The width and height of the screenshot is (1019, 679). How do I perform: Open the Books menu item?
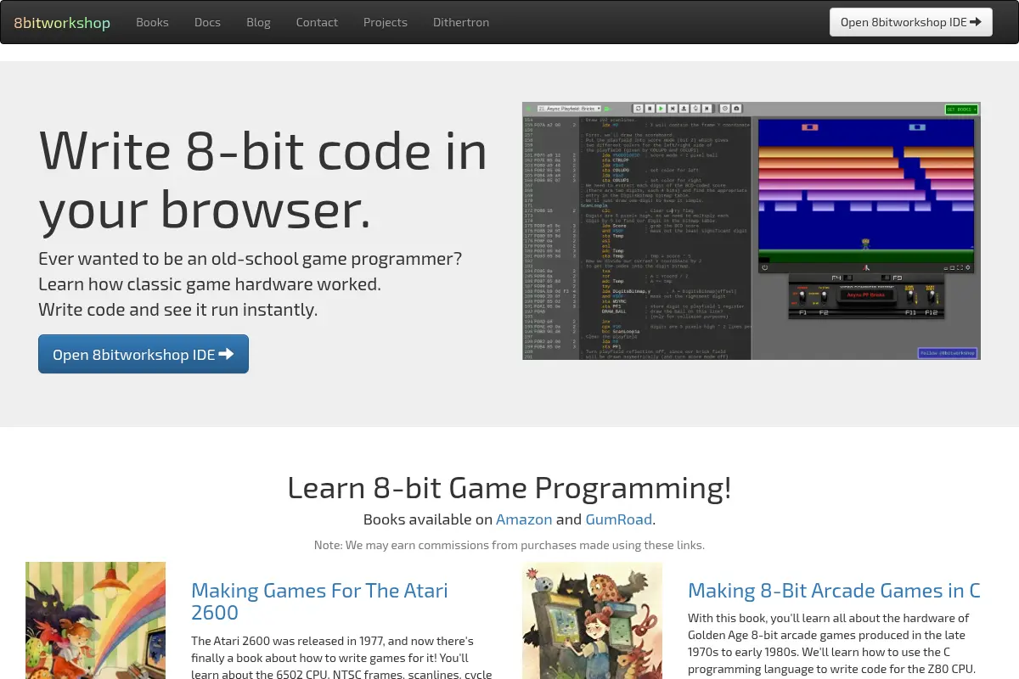[152, 23]
